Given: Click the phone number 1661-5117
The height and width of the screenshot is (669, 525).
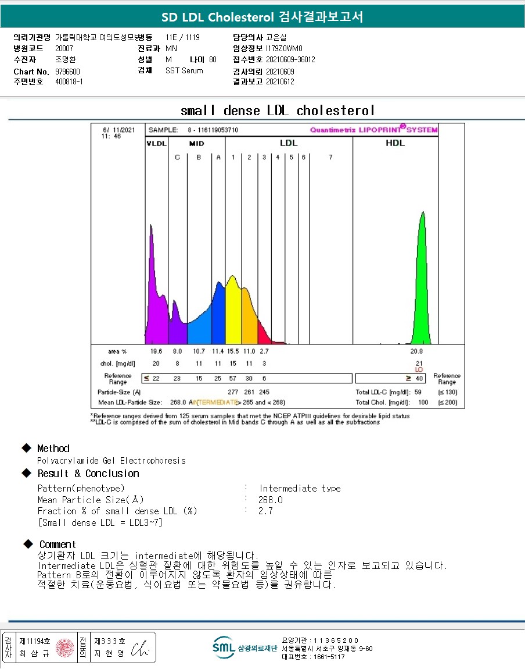Looking at the screenshot, I should (x=329, y=657).
